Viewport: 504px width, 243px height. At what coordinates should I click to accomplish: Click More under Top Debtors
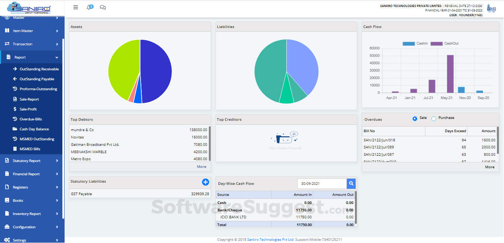tap(201, 167)
